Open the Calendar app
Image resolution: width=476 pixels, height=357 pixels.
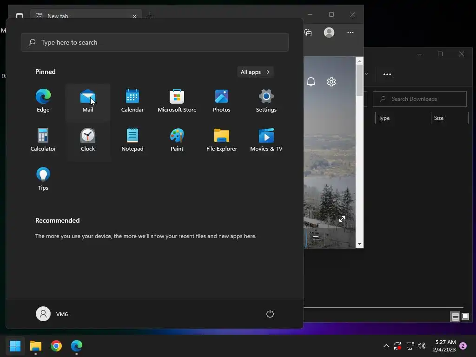click(x=132, y=101)
